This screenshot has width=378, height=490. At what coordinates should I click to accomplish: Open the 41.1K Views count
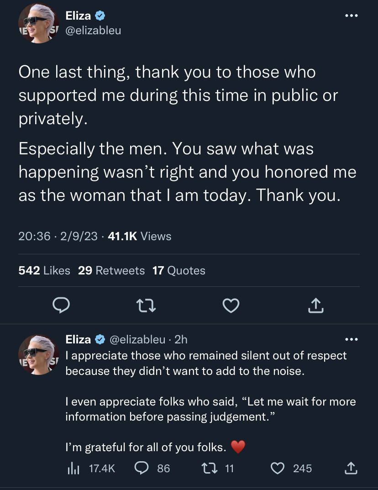click(140, 236)
